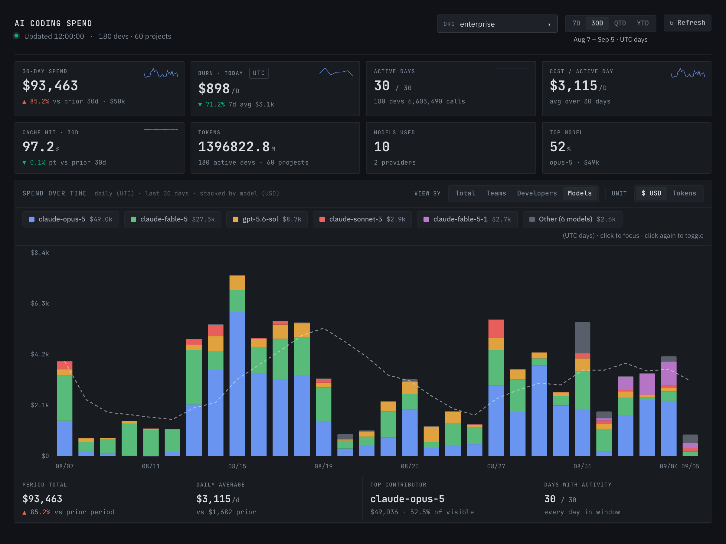This screenshot has width=726, height=544.
Task: Click the 6,605,490 calls text
Action: point(436,101)
